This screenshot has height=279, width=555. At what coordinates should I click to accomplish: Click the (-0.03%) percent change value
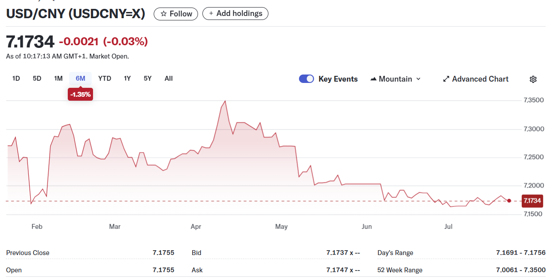pyautogui.click(x=125, y=42)
